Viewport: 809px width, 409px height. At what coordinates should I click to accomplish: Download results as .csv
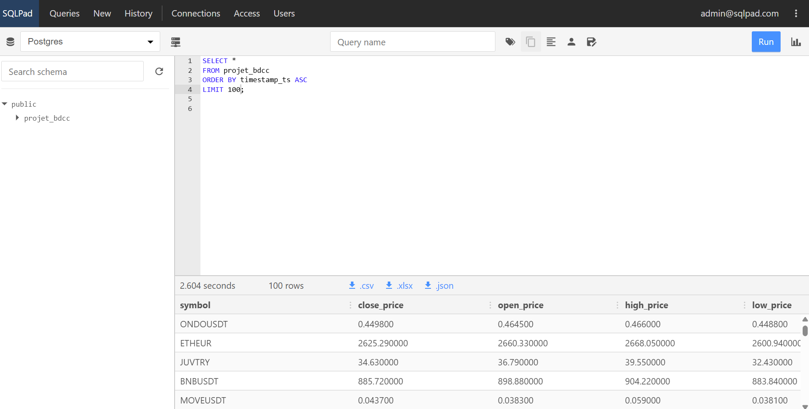pyautogui.click(x=361, y=286)
